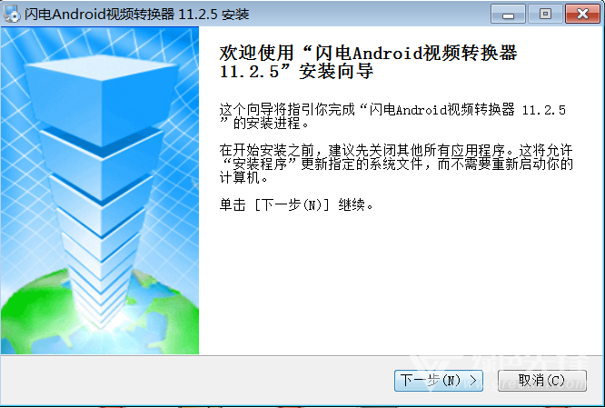Viewport: 605px width, 408px height.
Task: Click the installer icon in the title bar
Action: coord(12,14)
